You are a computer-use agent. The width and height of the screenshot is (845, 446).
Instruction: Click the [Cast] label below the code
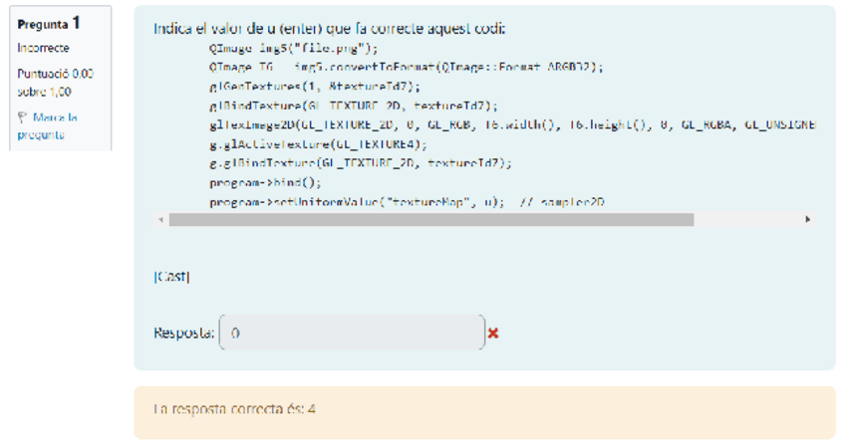click(x=171, y=277)
